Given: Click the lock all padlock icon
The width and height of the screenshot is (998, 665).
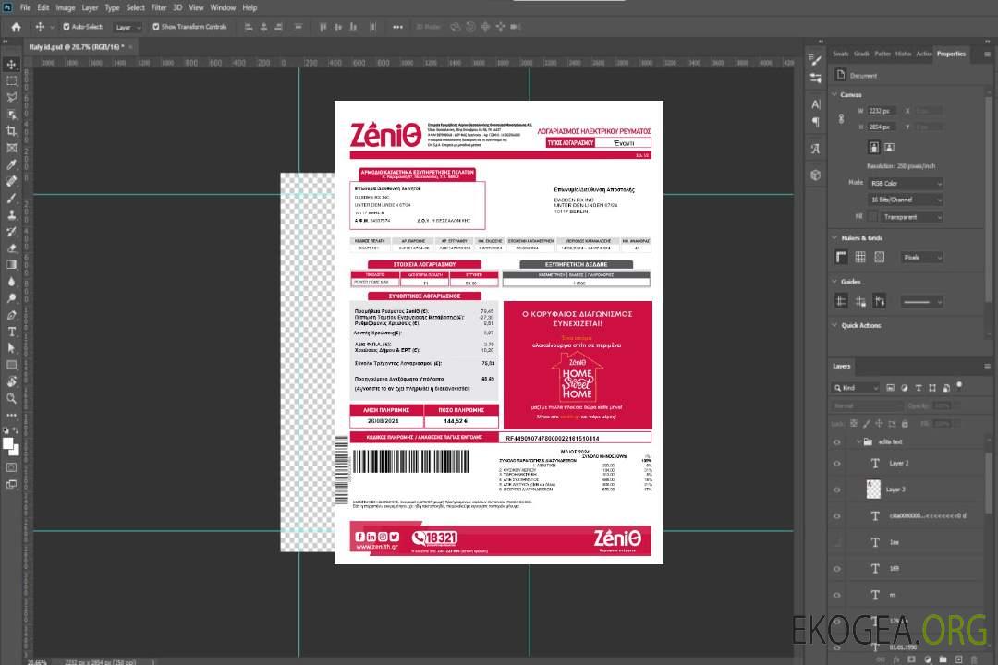Looking at the screenshot, I should [x=905, y=424].
